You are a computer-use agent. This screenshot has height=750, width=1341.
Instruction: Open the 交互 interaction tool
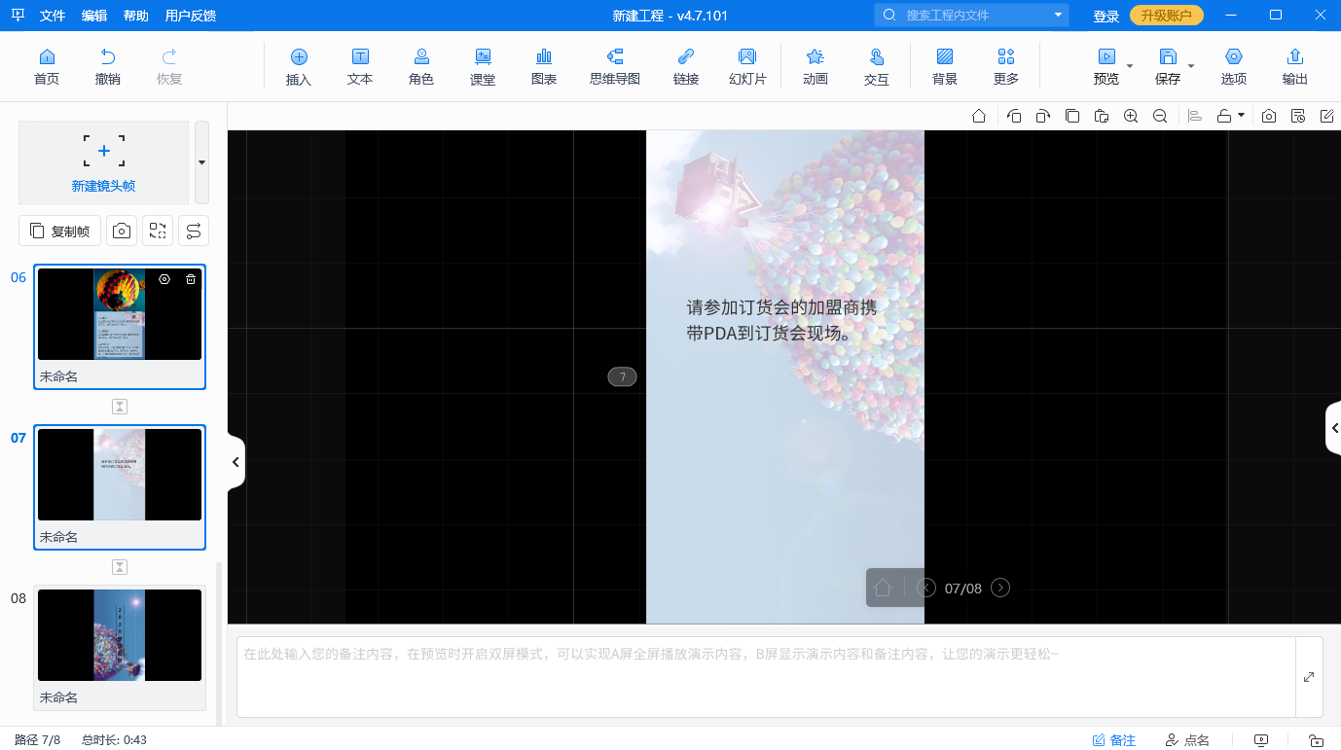pos(877,66)
